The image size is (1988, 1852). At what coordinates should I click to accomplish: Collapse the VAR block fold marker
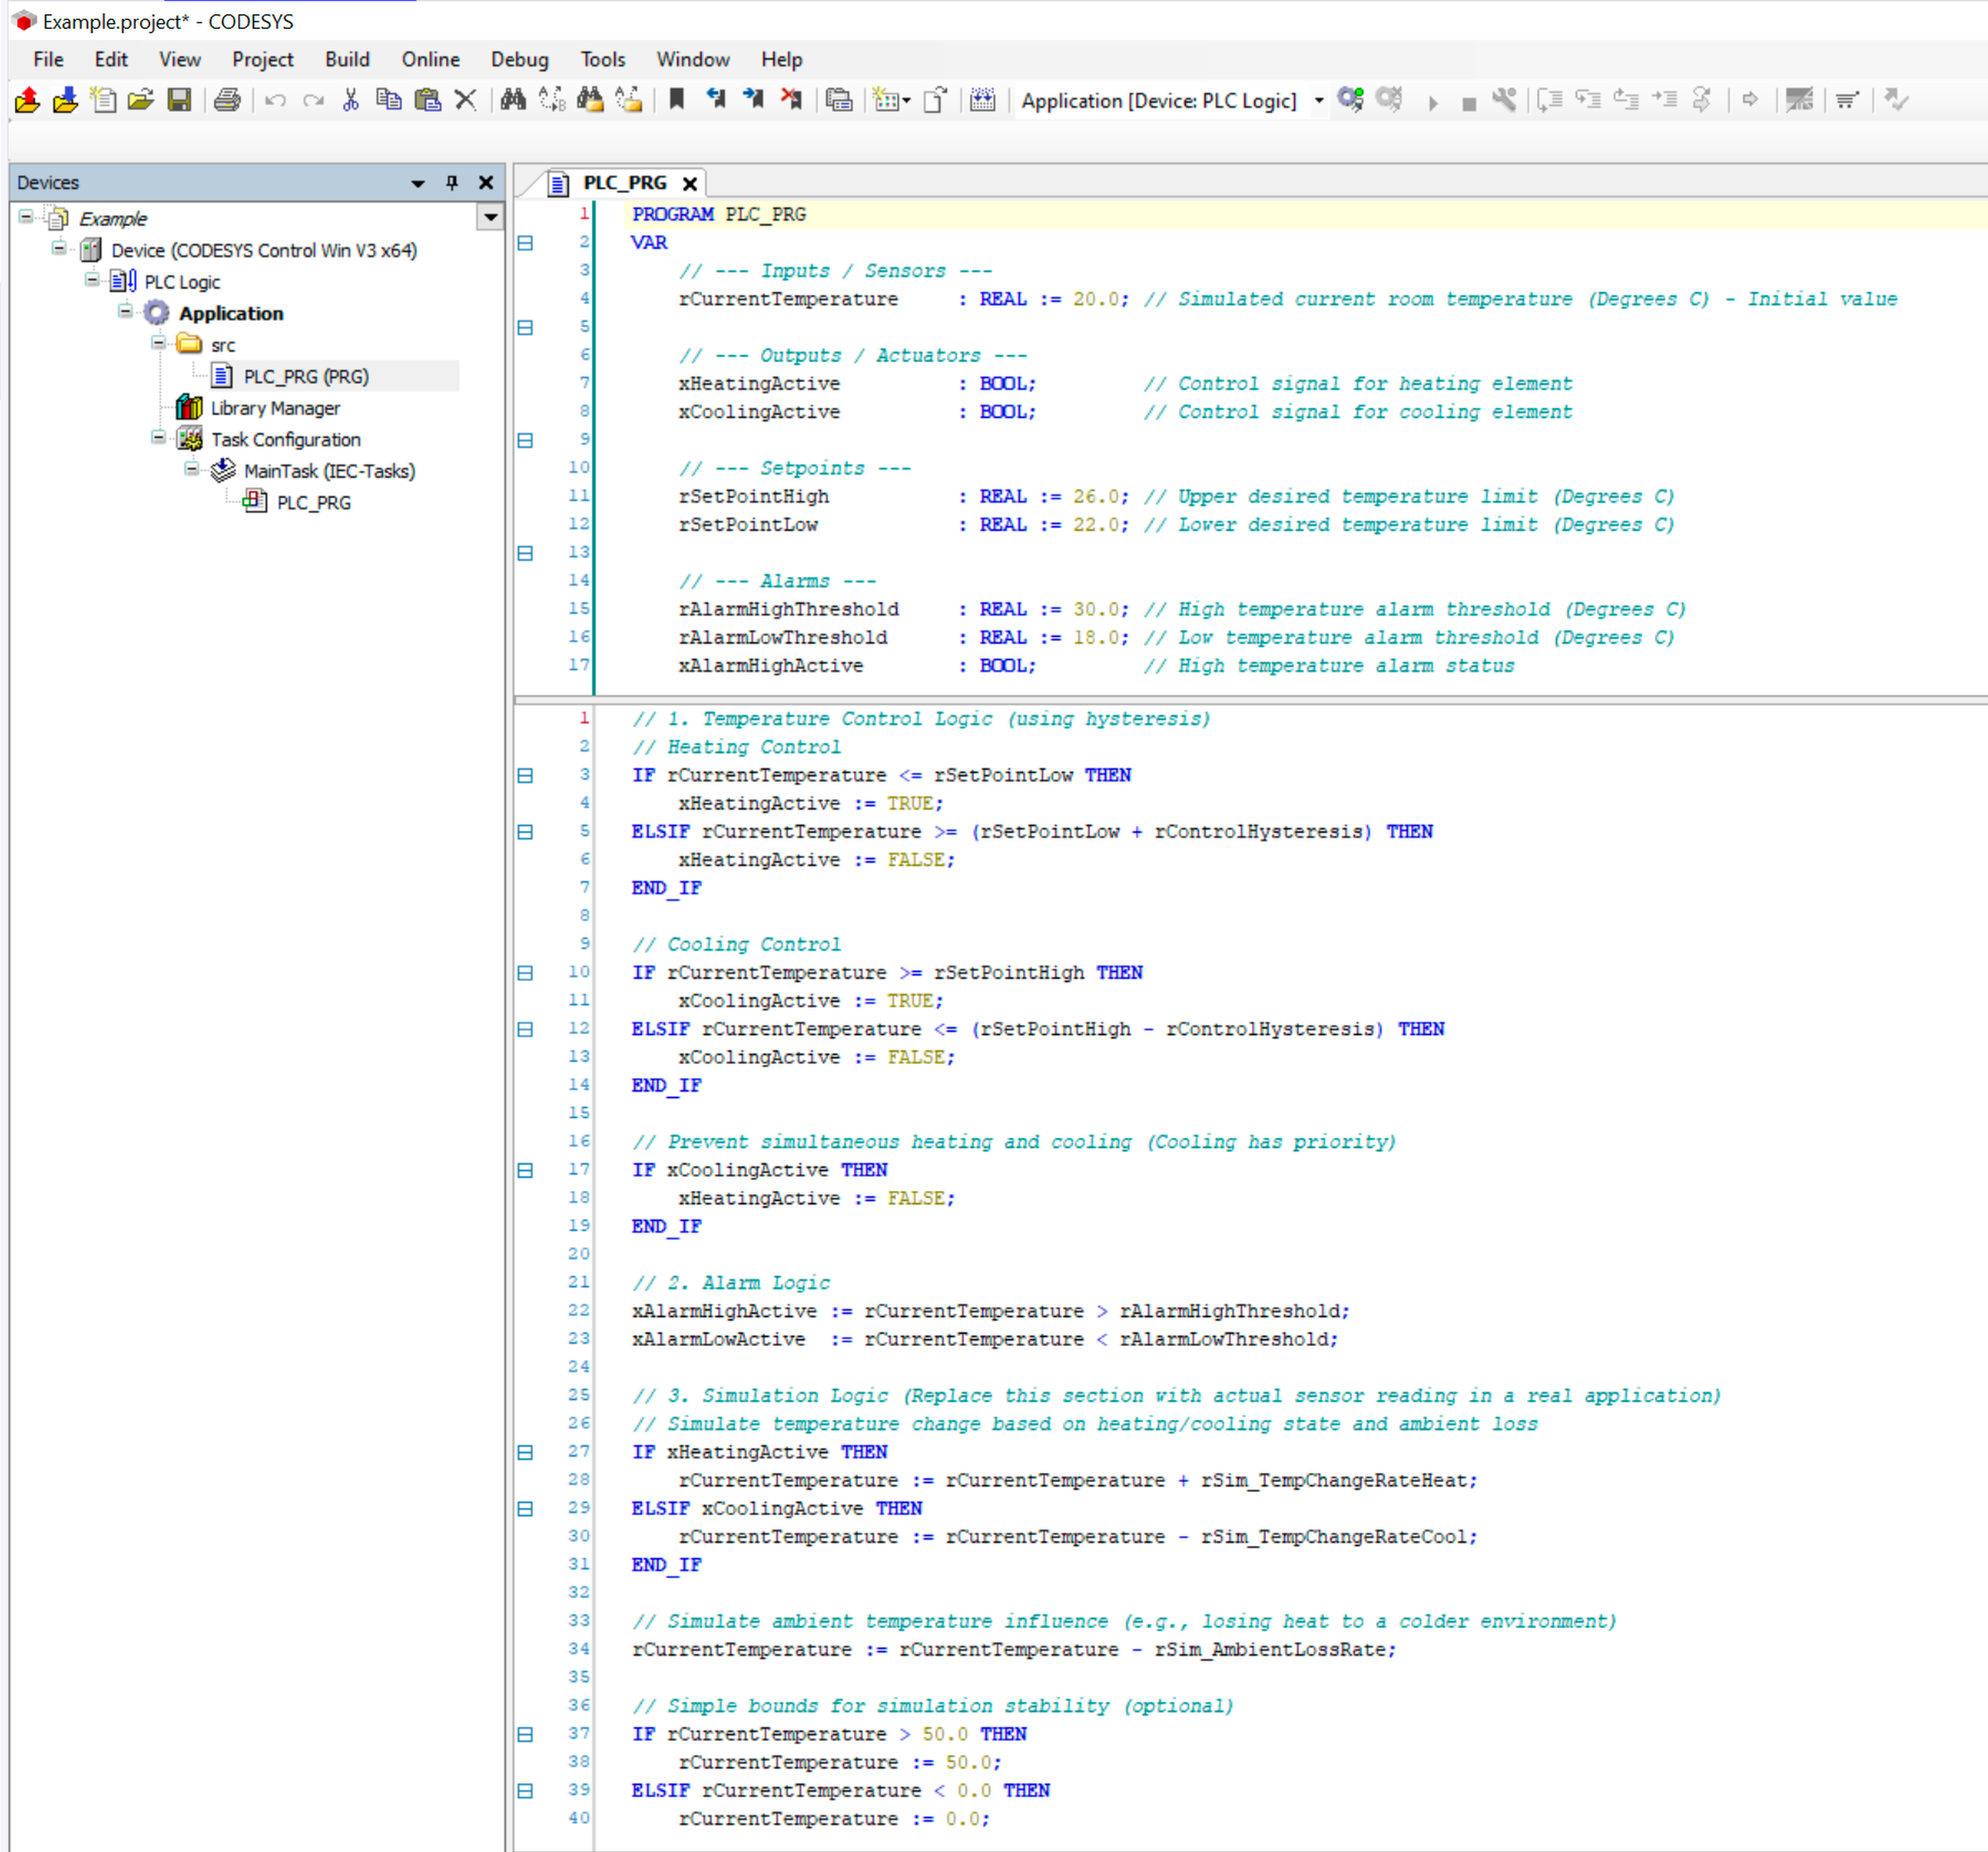point(525,243)
